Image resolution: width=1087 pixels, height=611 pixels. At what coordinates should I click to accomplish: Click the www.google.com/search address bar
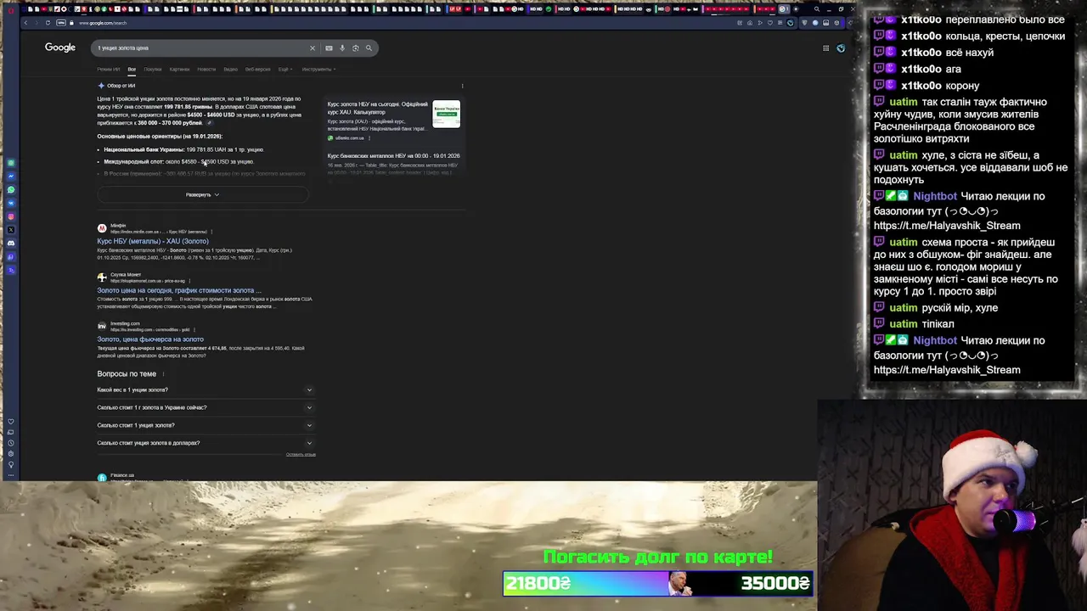click(103, 23)
